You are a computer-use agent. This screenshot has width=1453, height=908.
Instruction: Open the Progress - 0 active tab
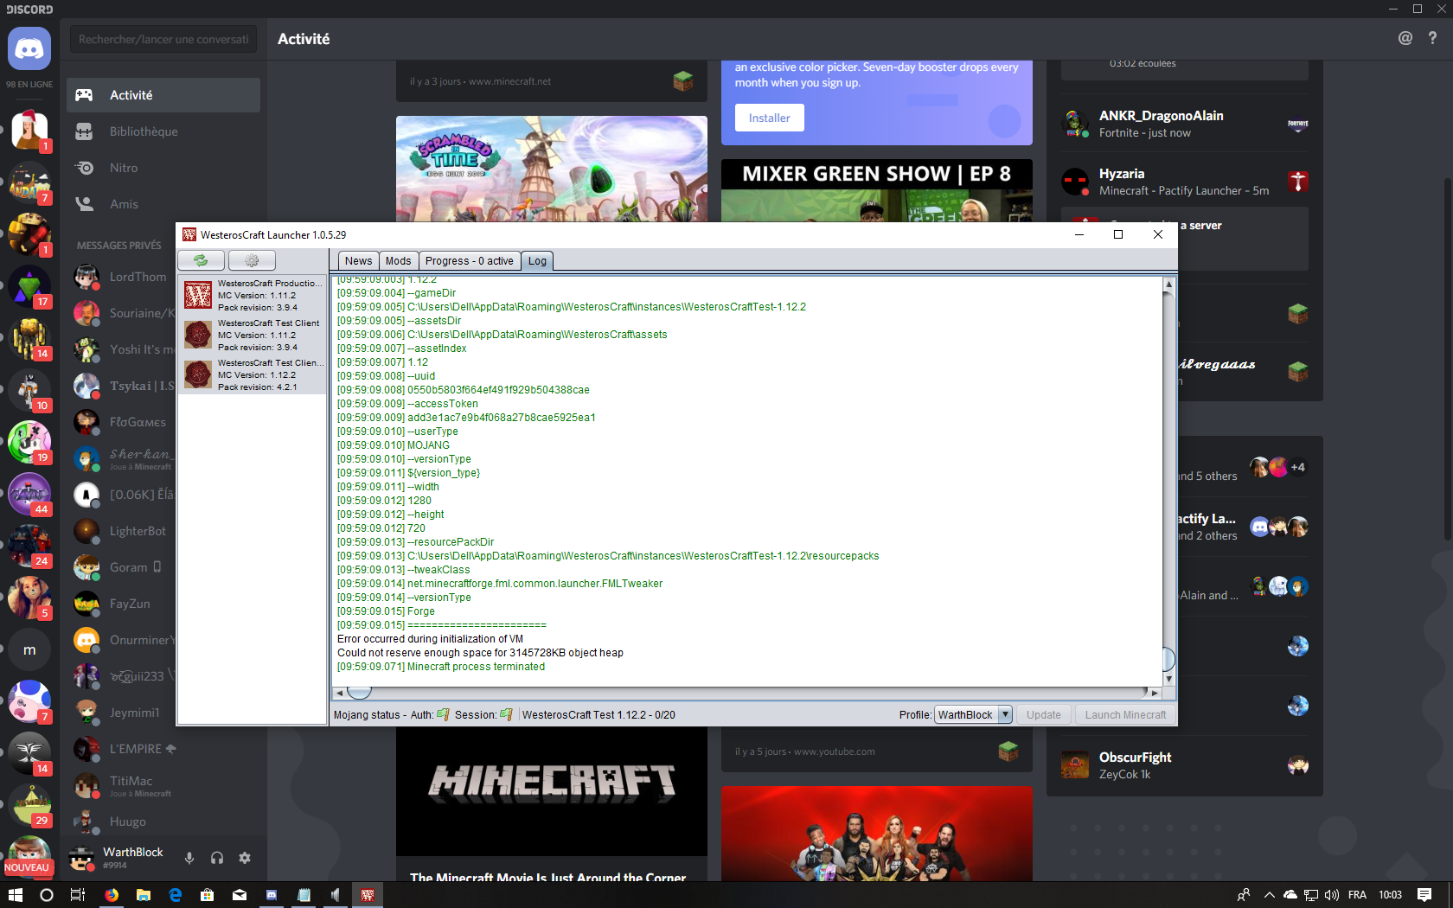(x=470, y=261)
